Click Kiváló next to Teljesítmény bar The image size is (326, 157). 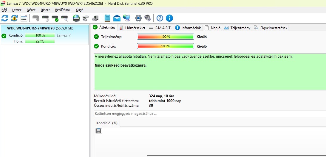[x=202, y=37]
